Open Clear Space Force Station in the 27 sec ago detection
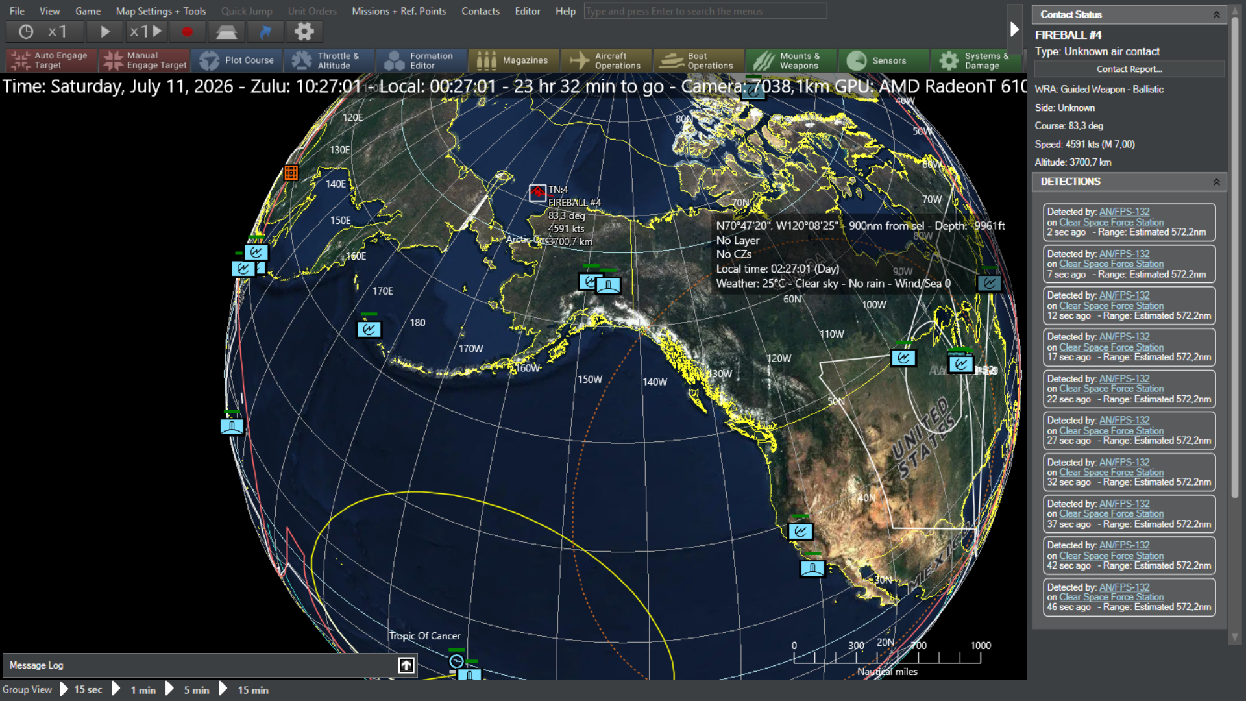Viewport: 1246px width, 701px height. (x=1111, y=431)
